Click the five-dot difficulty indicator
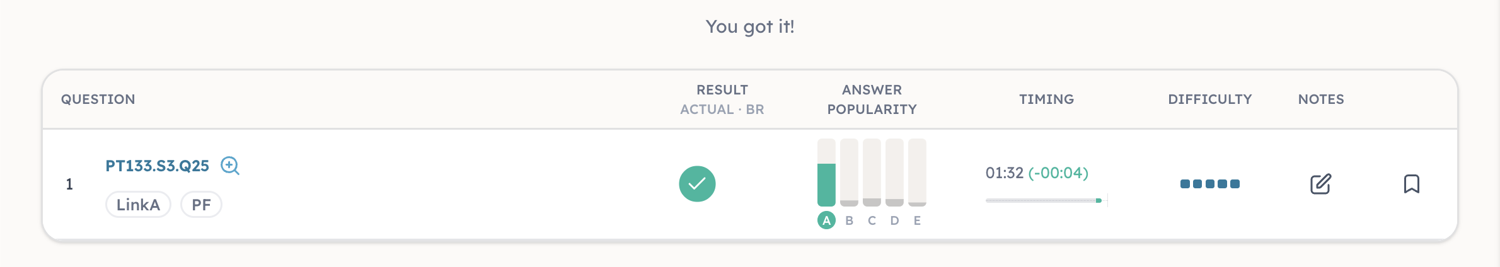The height and width of the screenshot is (267, 1500). [1210, 184]
